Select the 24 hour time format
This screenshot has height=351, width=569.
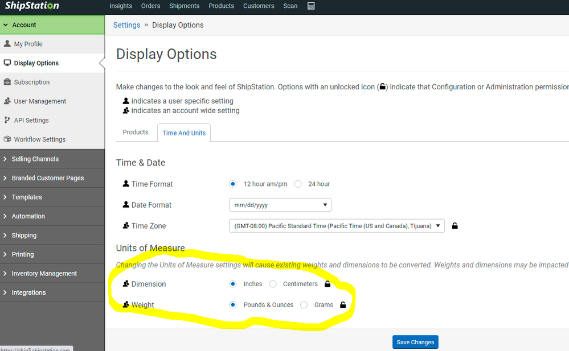click(x=298, y=184)
